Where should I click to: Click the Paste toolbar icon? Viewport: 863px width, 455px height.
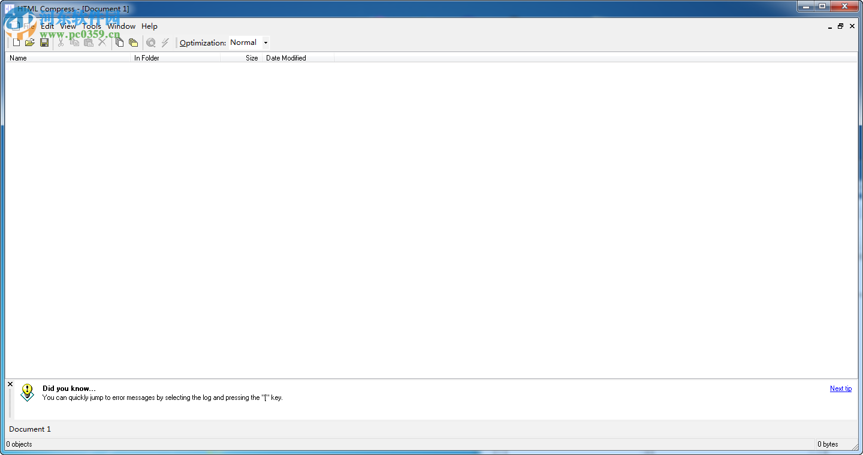click(89, 42)
